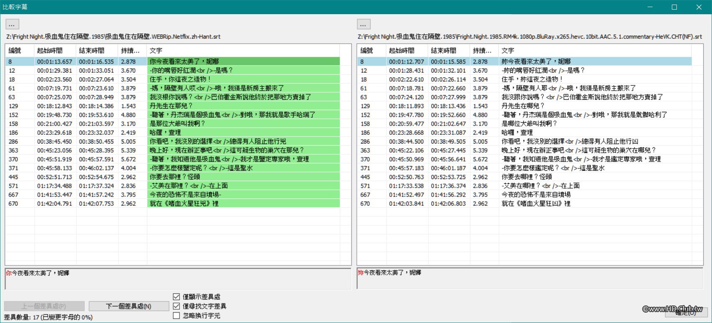The image size is (712, 323).
Task: Select end time 00:01:32.101
Action: 448,71
